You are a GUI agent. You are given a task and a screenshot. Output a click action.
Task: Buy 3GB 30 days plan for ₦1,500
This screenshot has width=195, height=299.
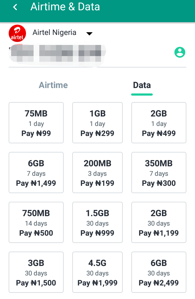[x=36, y=272]
